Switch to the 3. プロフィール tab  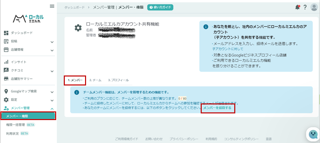(118, 80)
